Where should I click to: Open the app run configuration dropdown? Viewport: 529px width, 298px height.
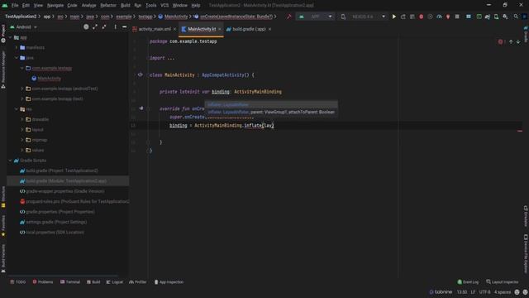[316, 17]
